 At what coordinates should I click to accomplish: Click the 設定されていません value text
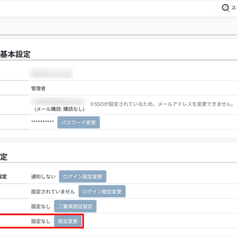click(x=53, y=192)
